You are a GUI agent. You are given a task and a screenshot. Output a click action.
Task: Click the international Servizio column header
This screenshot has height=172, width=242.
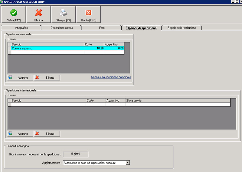pos(48,101)
